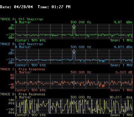Click the Time: 01:27 PM text
134x117 pixels.
pos(54,7)
